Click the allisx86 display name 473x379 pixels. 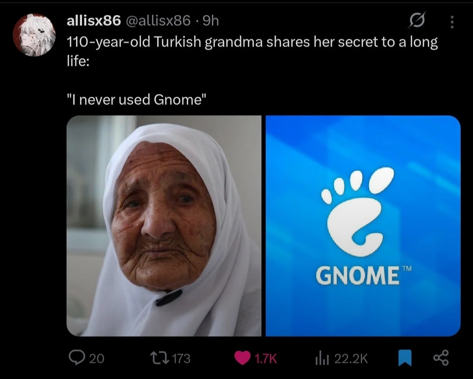pyautogui.click(x=93, y=21)
